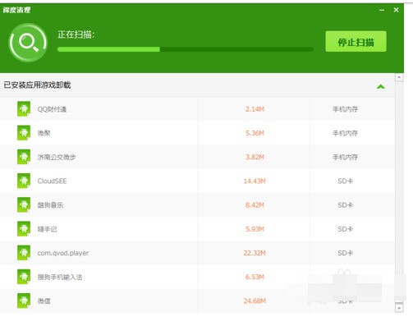Select the 微聚 app name
Screen dimensions: 413x317
[44, 133]
